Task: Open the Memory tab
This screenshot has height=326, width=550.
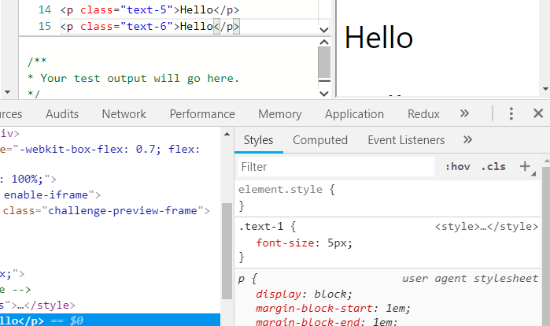Action: pos(279,114)
